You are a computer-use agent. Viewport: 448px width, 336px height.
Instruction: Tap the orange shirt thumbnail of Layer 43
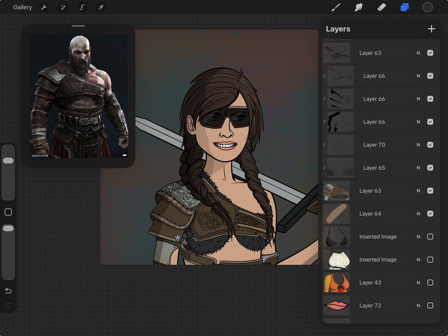pos(337,283)
